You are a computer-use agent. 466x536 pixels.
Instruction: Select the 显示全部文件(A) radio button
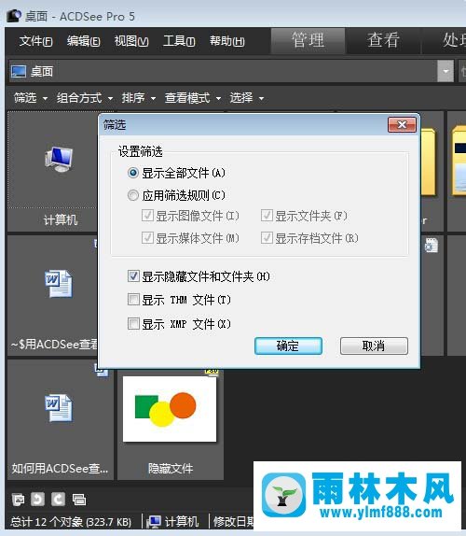tap(133, 173)
